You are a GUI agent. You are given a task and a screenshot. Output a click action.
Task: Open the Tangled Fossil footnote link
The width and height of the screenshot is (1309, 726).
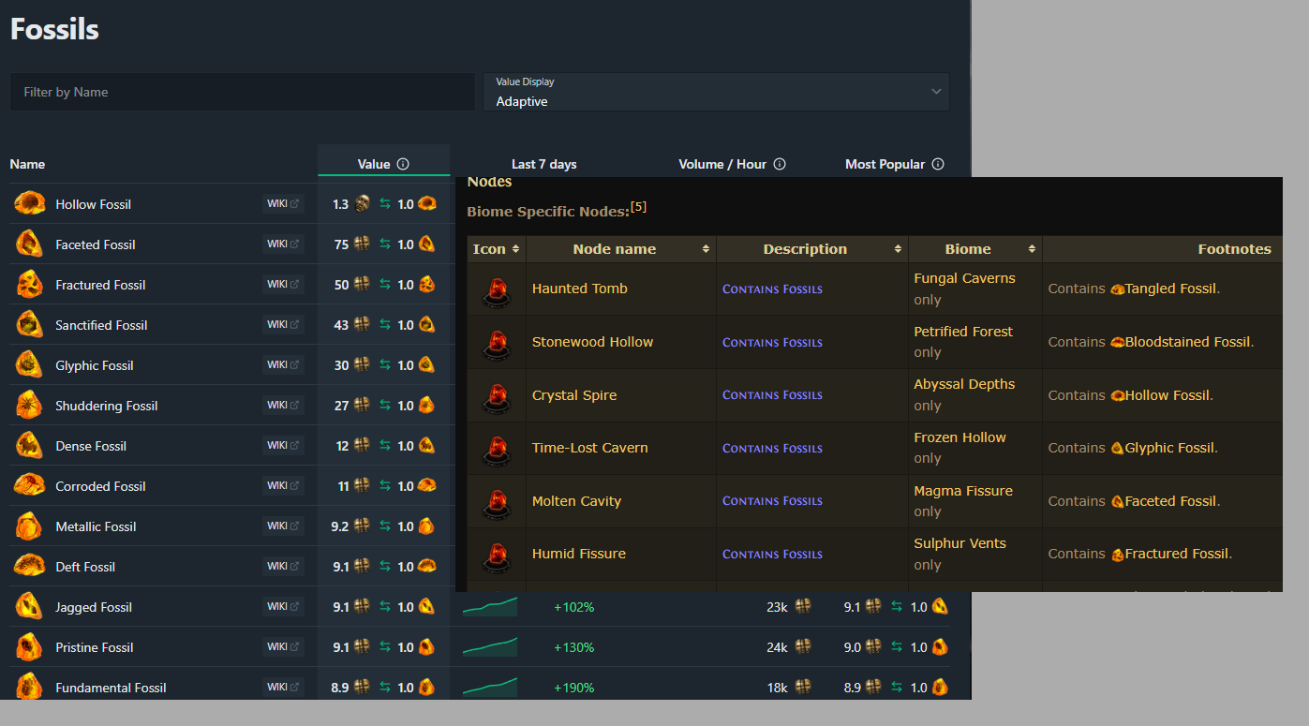click(x=1170, y=289)
